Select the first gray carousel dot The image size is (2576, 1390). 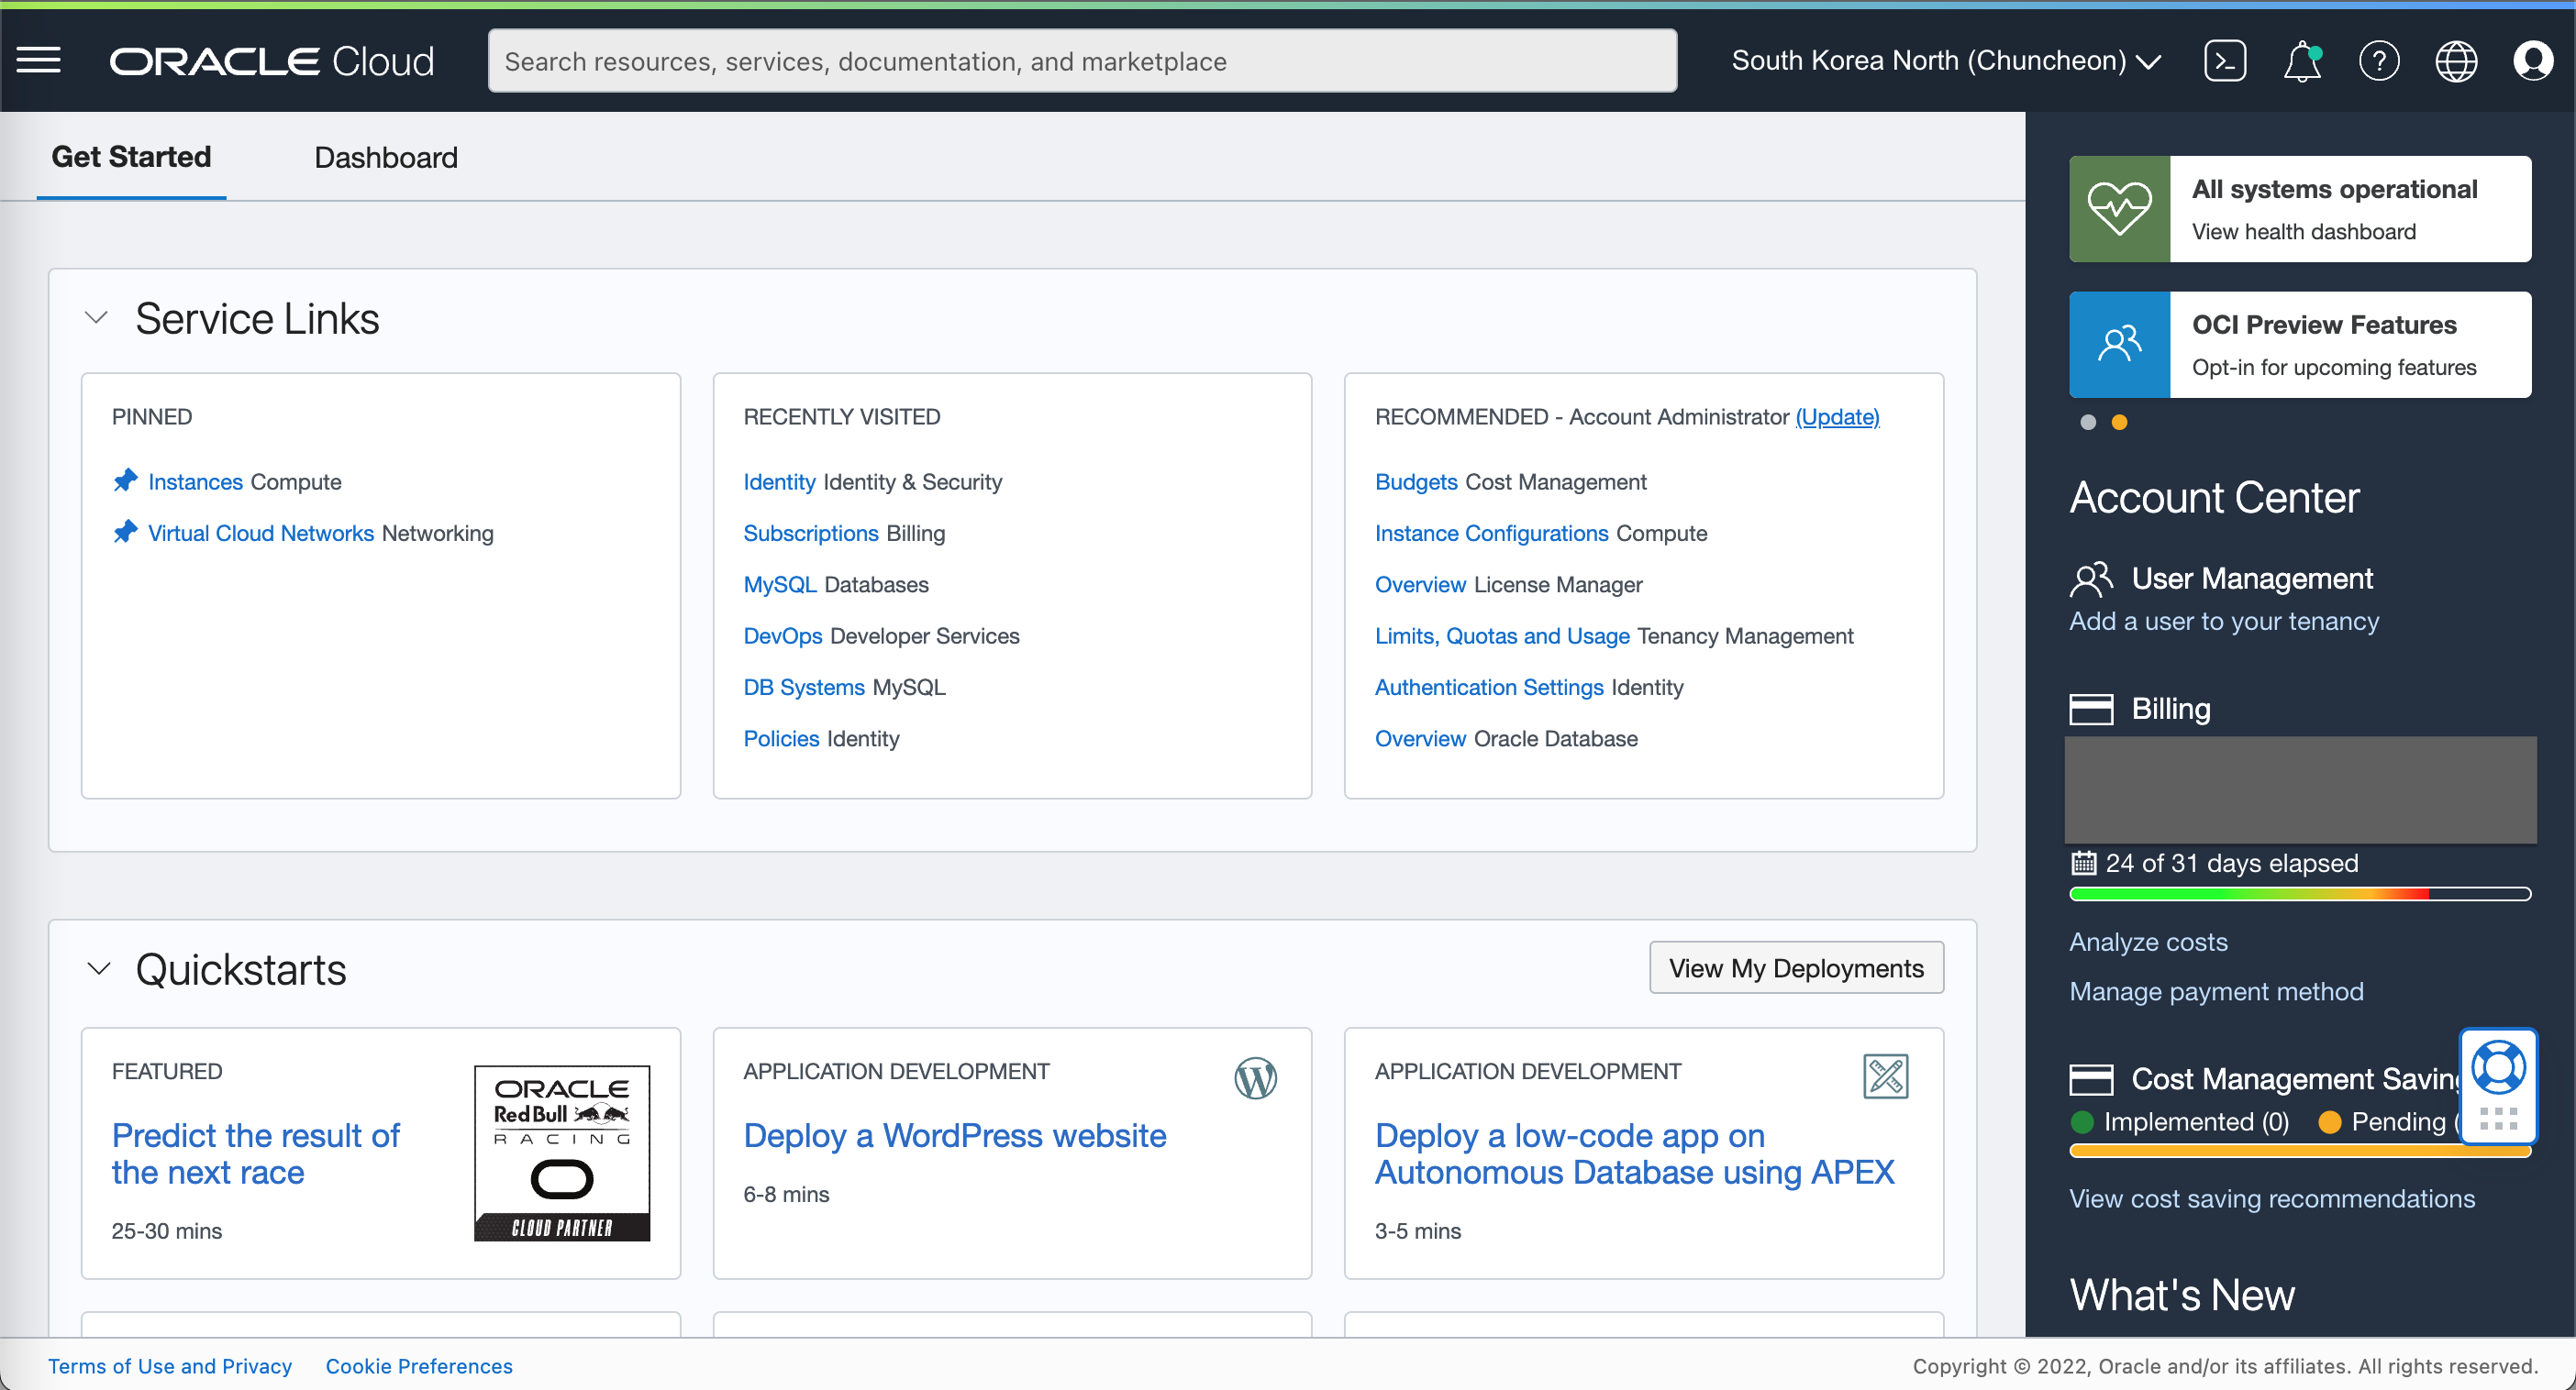[2088, 422]
